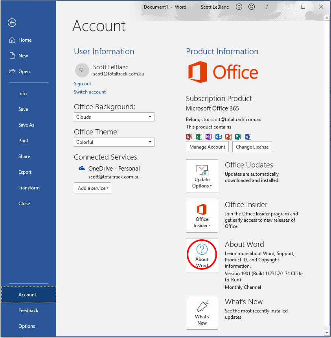Click the About Word question mark icon
This screenshot has height=338, width=331.
tap(202, 249)
